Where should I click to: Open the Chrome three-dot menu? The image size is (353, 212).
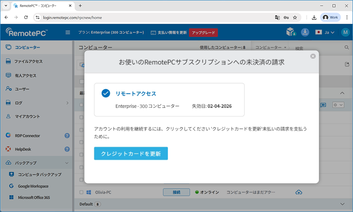[347, 17]
